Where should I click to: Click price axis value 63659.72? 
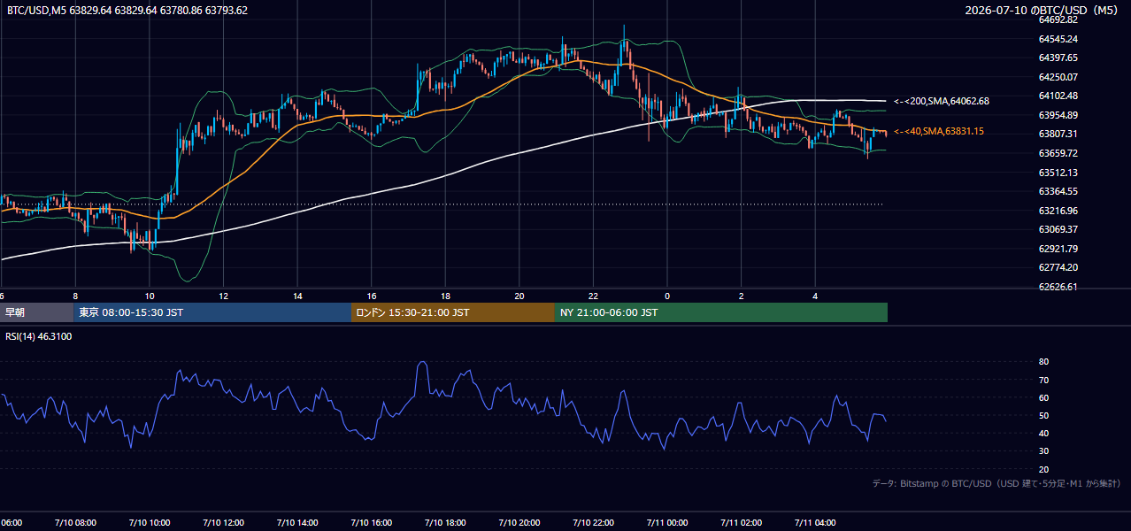pyautogui.click(x=1058, y=153)
